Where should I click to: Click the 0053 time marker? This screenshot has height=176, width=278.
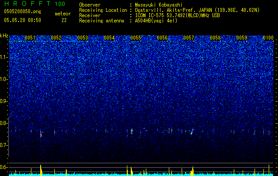83,38
